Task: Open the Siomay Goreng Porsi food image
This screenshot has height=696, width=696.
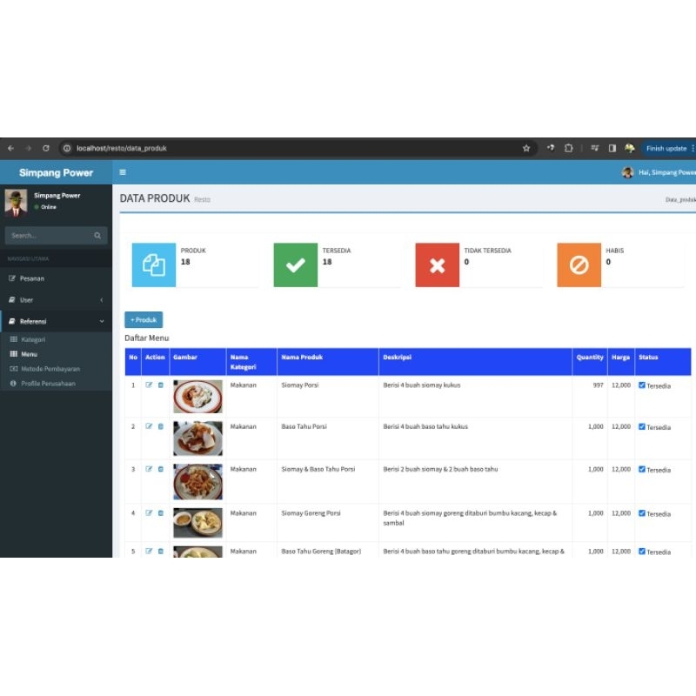Action: 197,523
